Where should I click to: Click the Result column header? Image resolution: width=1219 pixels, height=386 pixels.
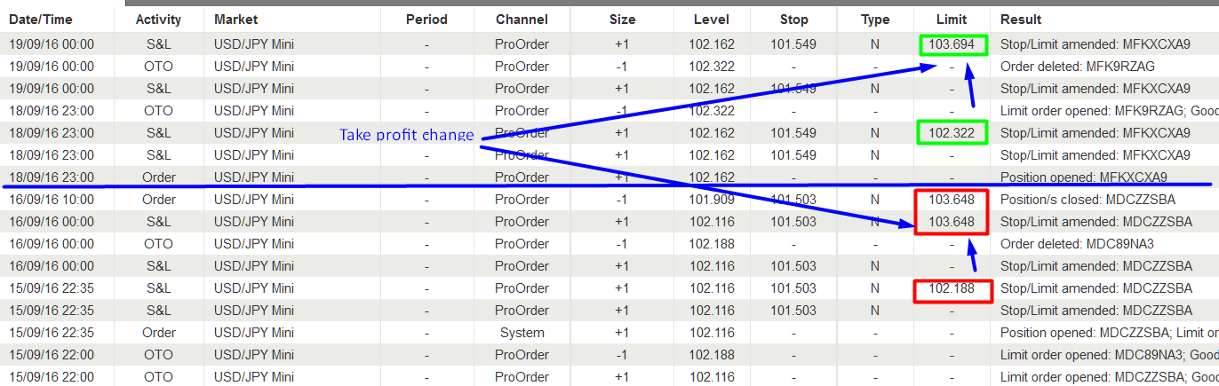(x=1021, y=19)
